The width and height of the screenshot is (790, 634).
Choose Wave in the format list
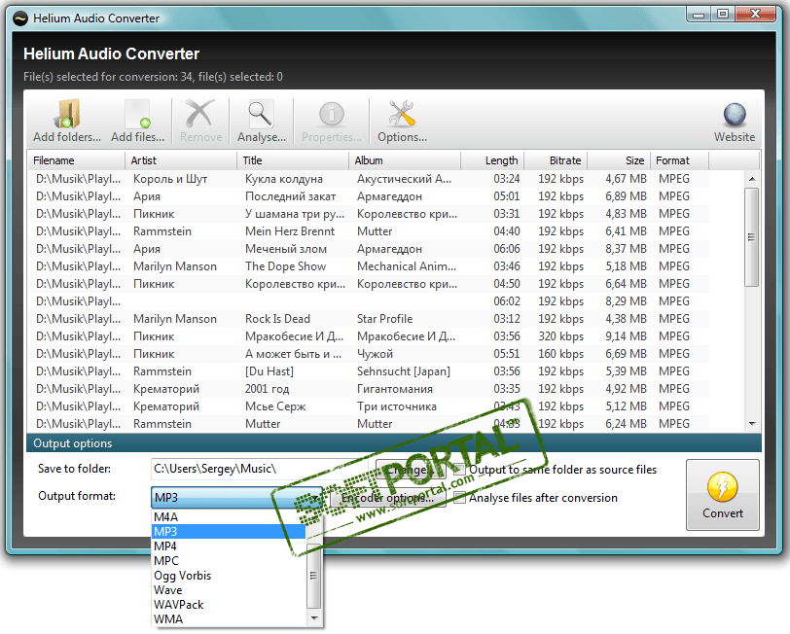click(229, 590)
